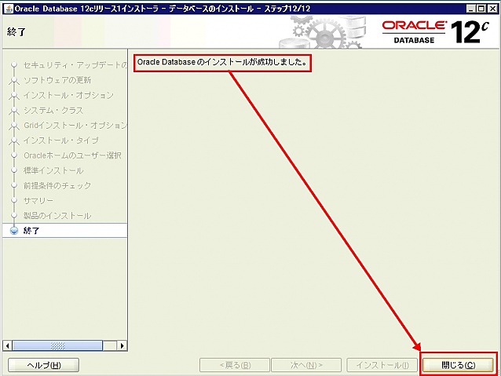Click the disabled インストール(I) button
The width and height of the screenshot is (501, 376).
click(382, 365)
